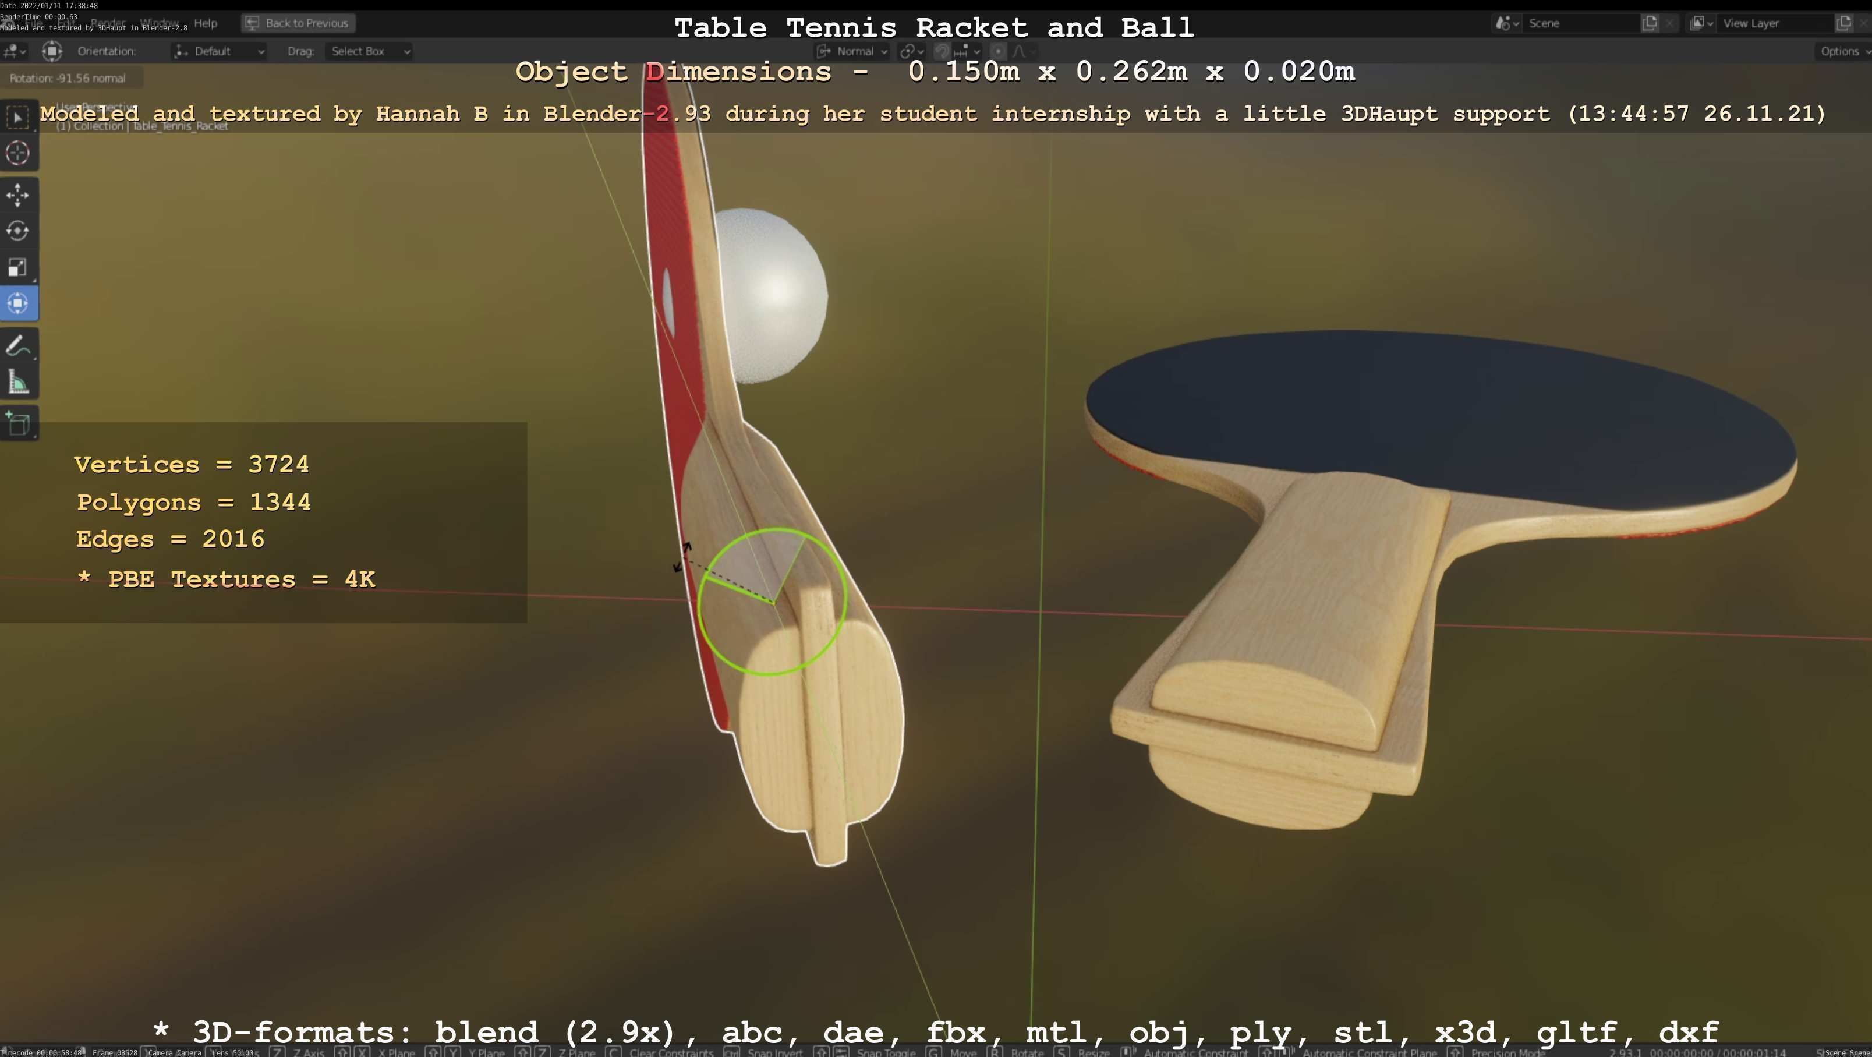Select the Add Cube tool
The width and height of the screenshot is (1872, 1057).
(x=18, y=424)
